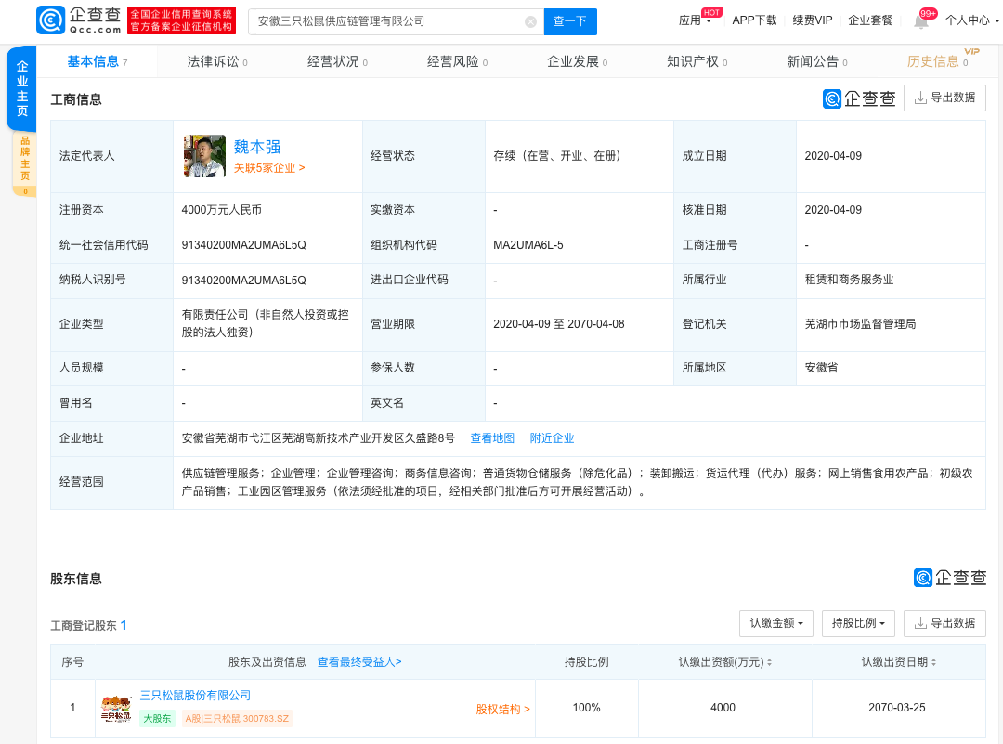Click 企查查 logo in 股东信息 section
The image size is (1003, 744).
(x=949, y=578)
